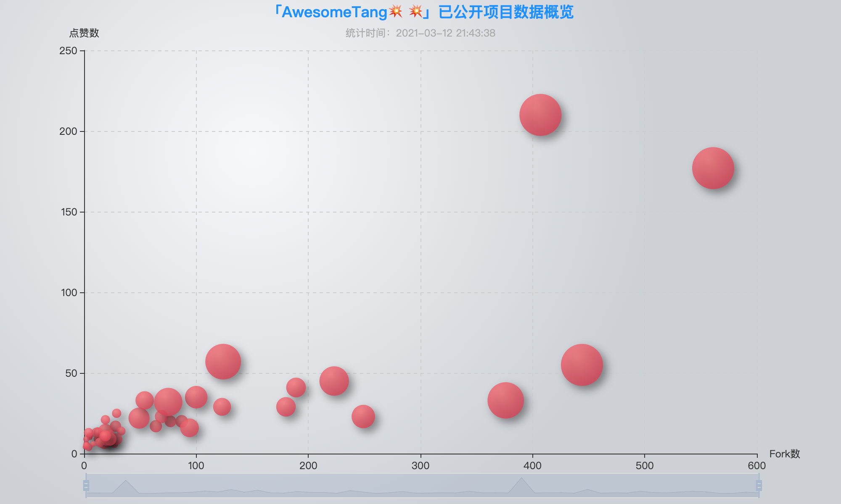The width and height of the screenshot is (841, 504).
Task: Click the small bubble near 250 forks, 22 likes
Action: (x=362, y=417)
